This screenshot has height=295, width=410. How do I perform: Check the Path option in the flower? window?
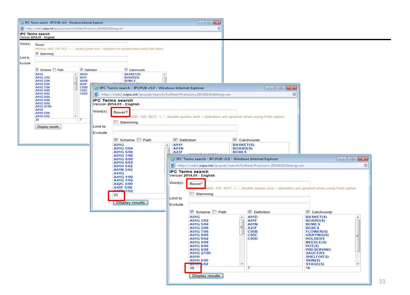[139, 140]
